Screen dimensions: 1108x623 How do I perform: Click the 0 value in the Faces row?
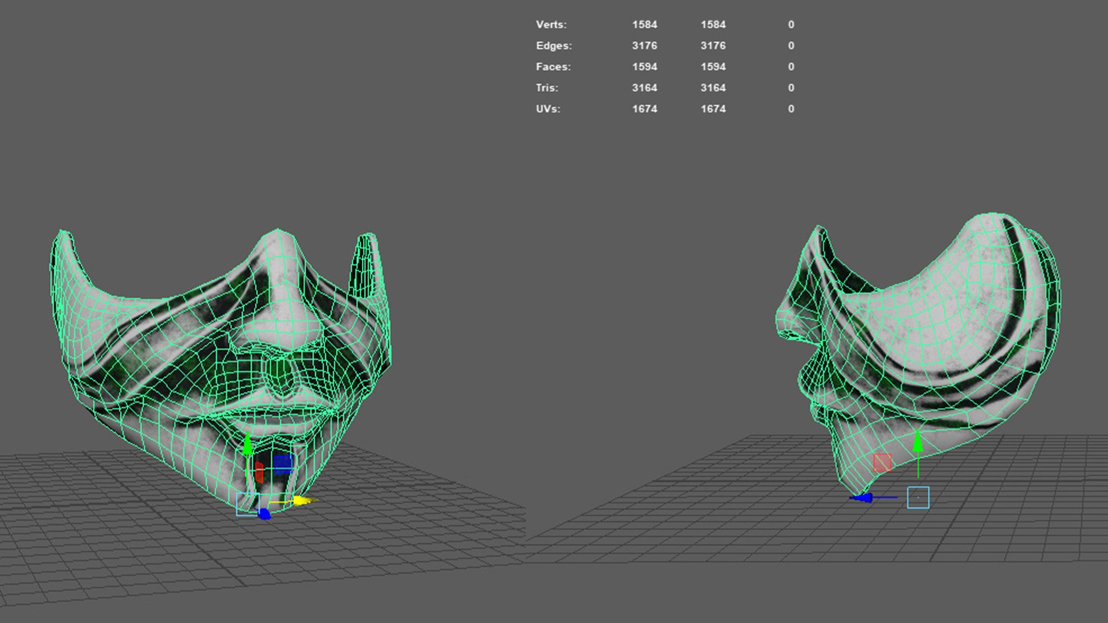[791, 67]
